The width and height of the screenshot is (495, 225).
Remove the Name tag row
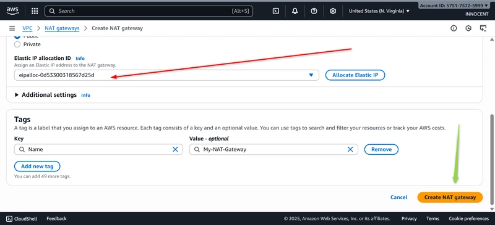click(x=381, y=149)
